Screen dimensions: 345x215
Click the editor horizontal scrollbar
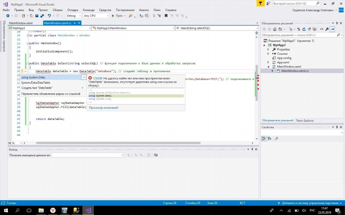point(118,143)
